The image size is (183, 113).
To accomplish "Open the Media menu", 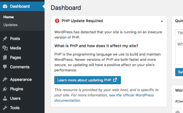I will (22, 48).
